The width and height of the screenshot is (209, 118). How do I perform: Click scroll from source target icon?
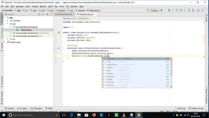(x=40, y=14)
